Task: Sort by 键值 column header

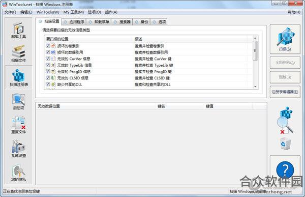Action: 228,106
